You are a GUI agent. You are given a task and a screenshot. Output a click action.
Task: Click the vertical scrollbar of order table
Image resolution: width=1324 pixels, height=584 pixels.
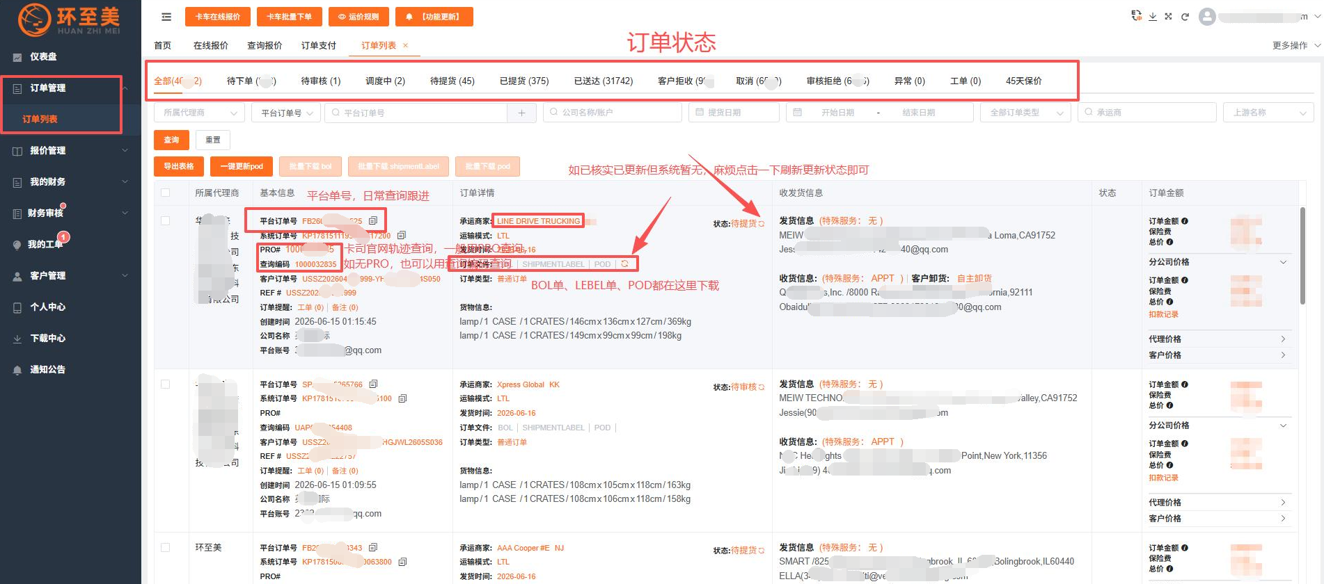coord(1302,255)
